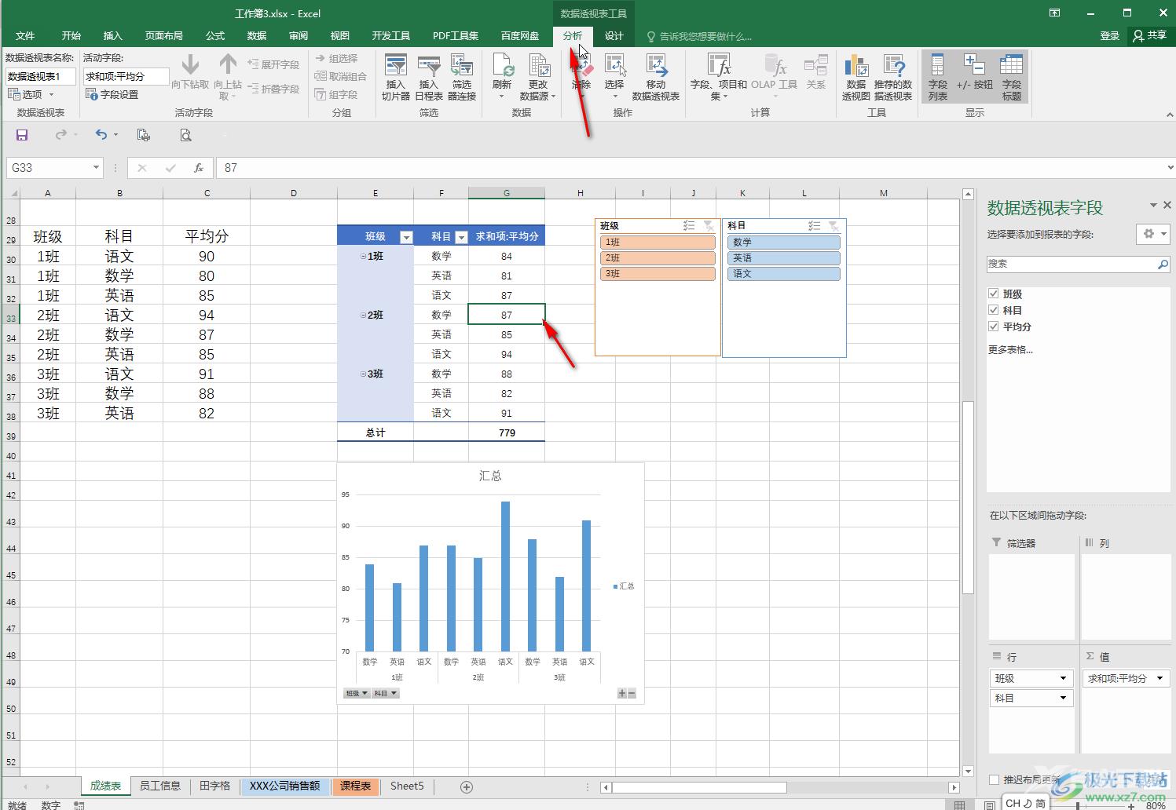Toggle Field Headers display
Screen dimensions: 1176x810
(x=1012, y=77)
